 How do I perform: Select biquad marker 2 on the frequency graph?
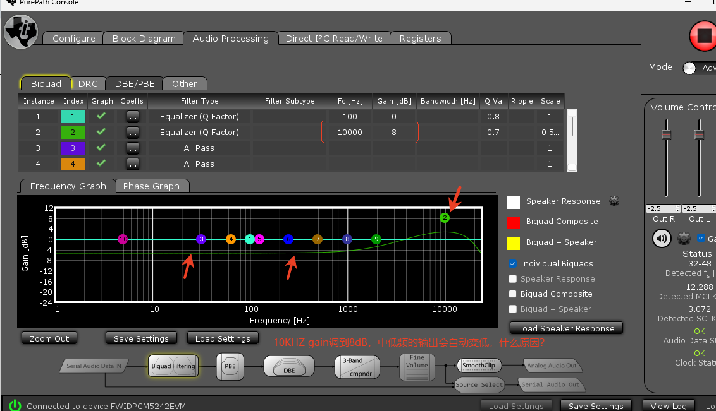(x=444, y=218)
